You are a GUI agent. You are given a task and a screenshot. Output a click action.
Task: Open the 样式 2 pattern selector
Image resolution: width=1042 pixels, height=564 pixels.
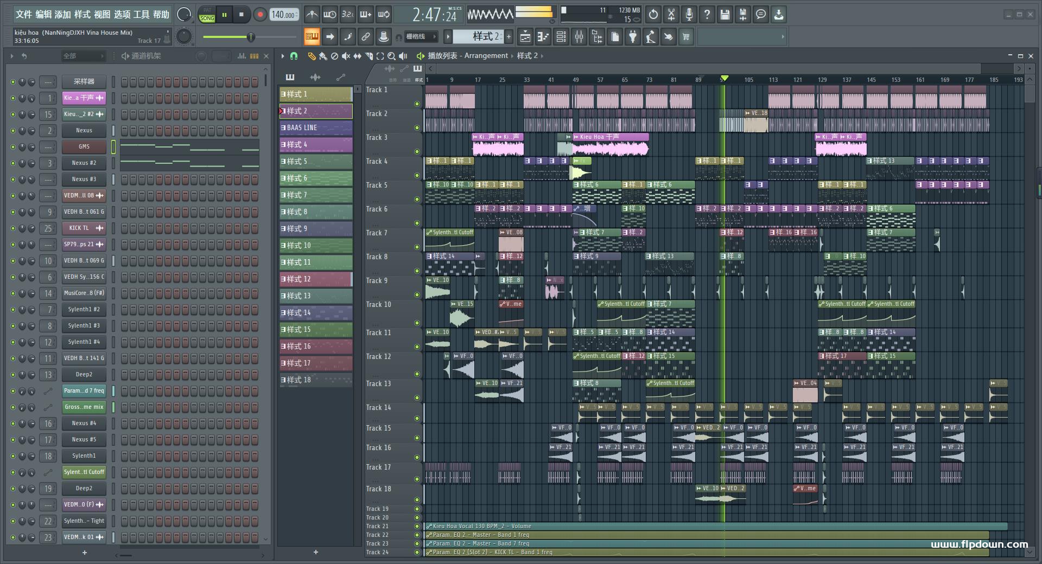[x=478, y=37]
